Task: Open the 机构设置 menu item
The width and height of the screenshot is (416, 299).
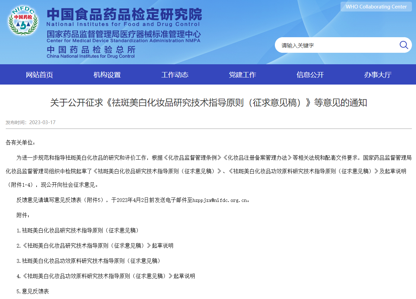Action: (x=107, y=75)
